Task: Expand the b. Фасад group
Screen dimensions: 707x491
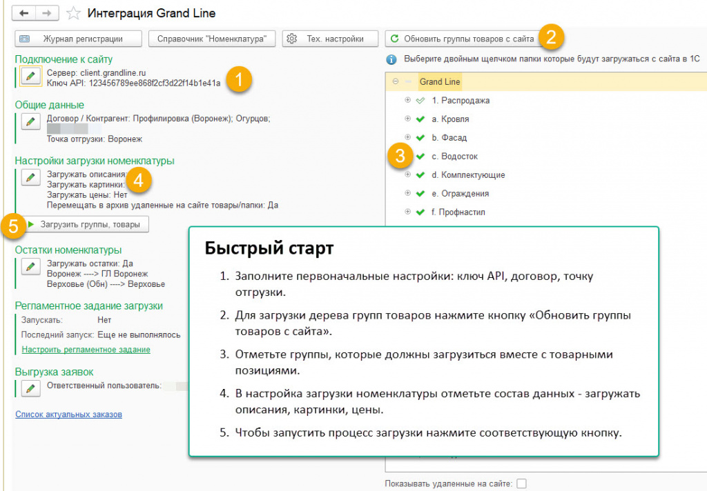Action: click(x=407, y=137)
